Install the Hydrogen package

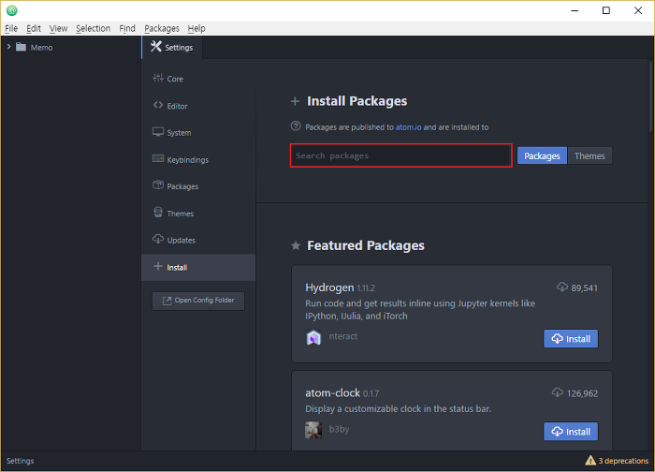(x=571, y=339)
